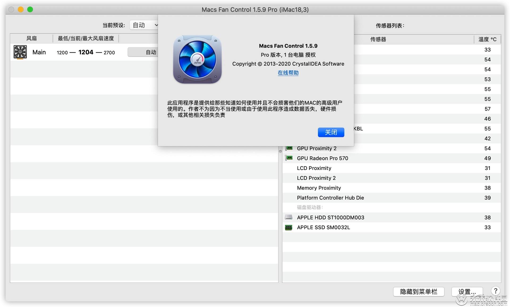This screenshot has width=510, height=307.
Task: Click the 46 temperature value
Action: pos(487,119)
